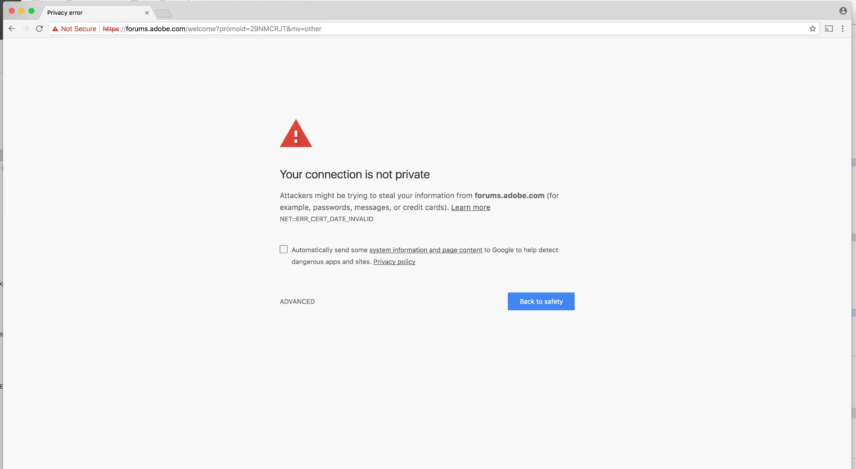The width and height of the screenshot is (856, 469).
Task: Click the red warning triangle on the page
Action: click(x=296, y=133)
